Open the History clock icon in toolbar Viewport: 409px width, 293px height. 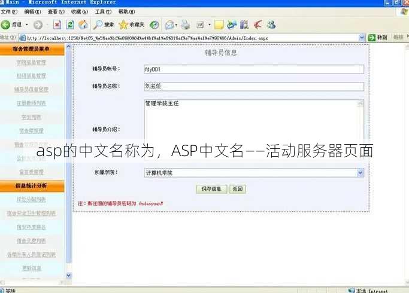[x=154, y=25]
